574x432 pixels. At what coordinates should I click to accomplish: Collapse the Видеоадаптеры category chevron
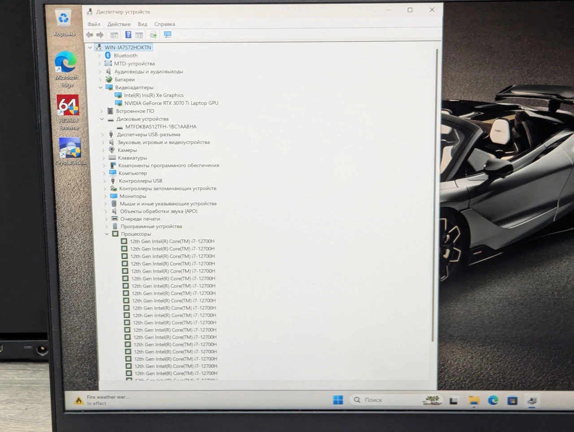[100, 87]
